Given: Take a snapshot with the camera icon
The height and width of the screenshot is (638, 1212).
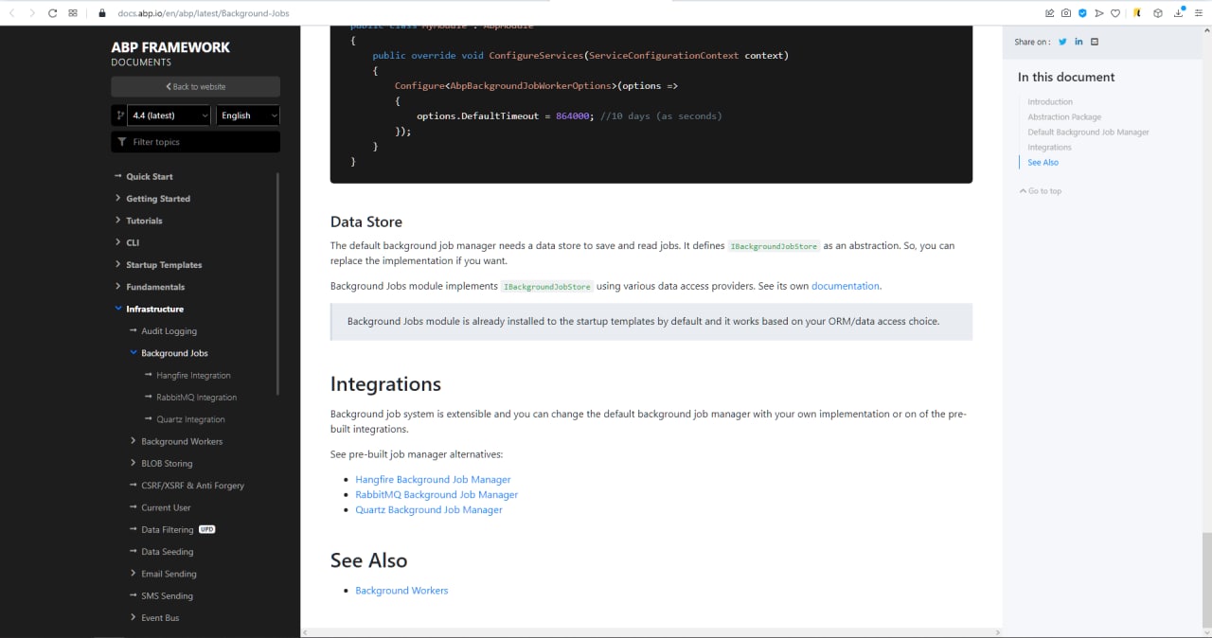Looking at the screenshot, I should tap(1066, 13).
